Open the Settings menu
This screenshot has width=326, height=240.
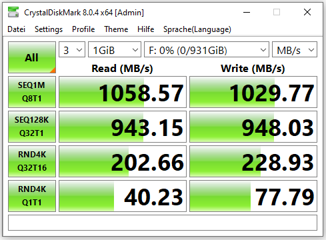click(x=49, y=29)
